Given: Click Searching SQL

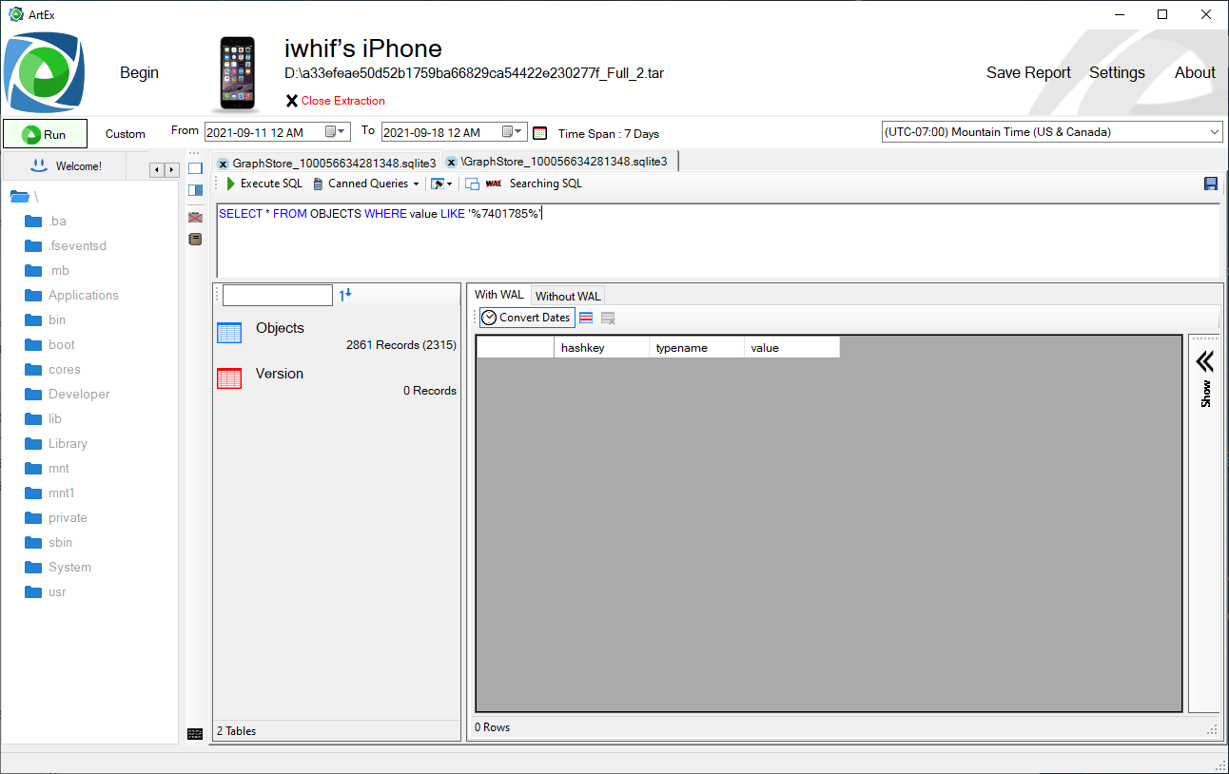Looking at the screenshot, I should [x=545, y=184].
